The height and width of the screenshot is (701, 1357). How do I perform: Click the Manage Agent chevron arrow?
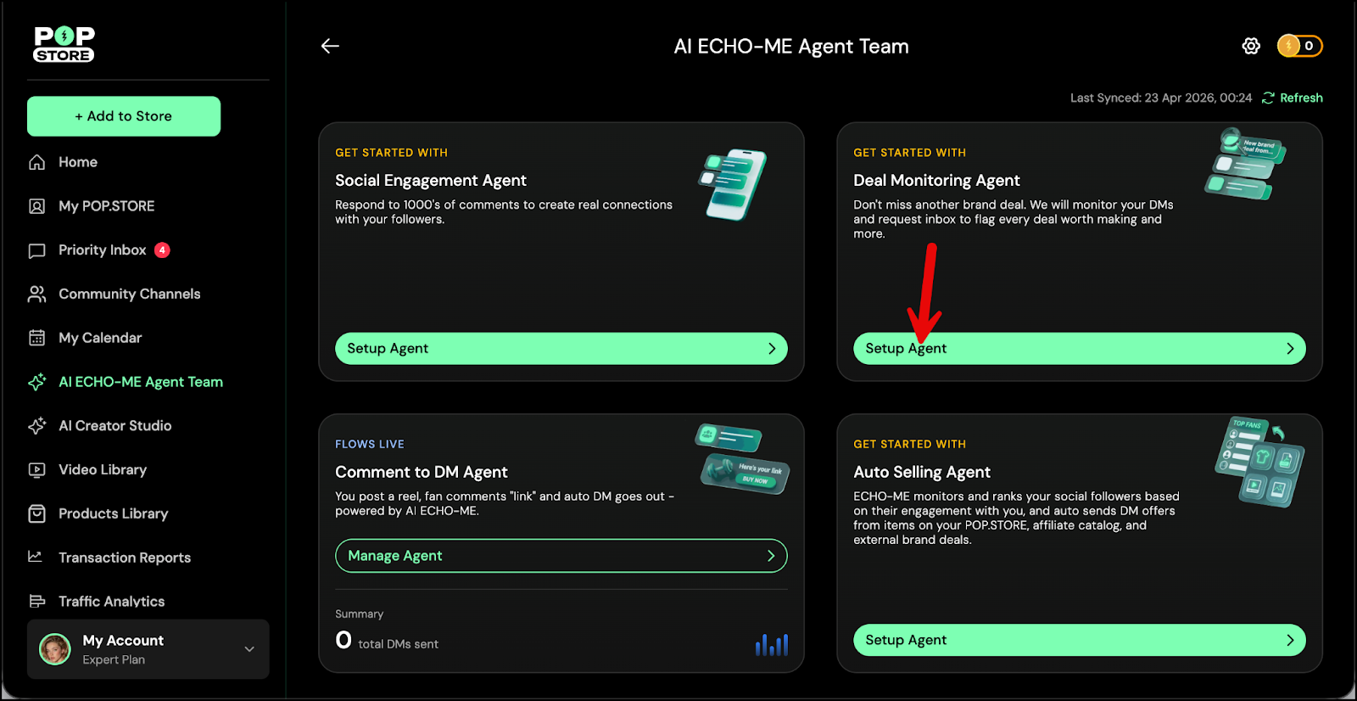tap(771, 556)
